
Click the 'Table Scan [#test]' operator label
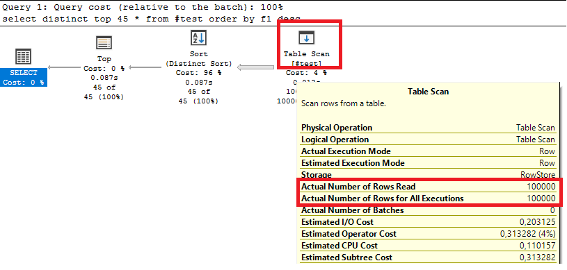(x=306, y=58)
